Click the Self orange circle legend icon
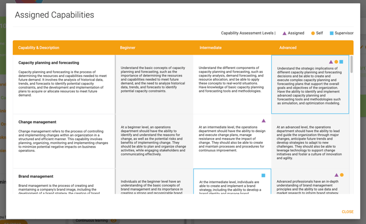Screen dimensions: 366x224 (313, 33)
